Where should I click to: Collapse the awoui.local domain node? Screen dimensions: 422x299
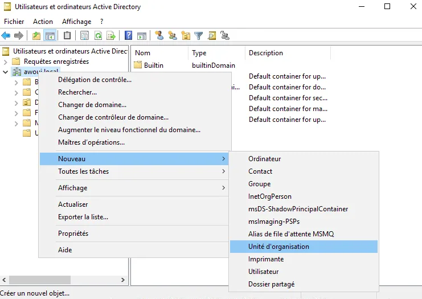[x=5, y=72]
